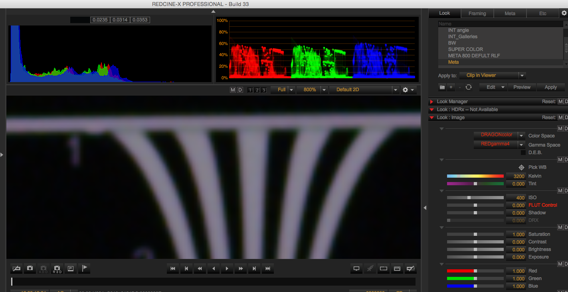Refresh the look list with circular arrows
The image size is (568, 292).
coord(469,87)
